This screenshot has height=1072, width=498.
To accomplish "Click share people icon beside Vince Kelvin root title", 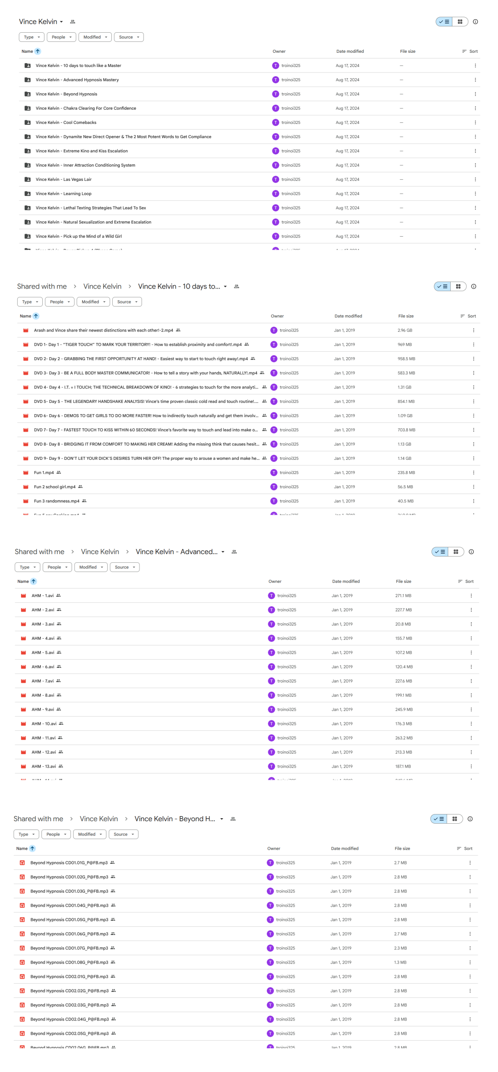I will click(x=72, y=22).
